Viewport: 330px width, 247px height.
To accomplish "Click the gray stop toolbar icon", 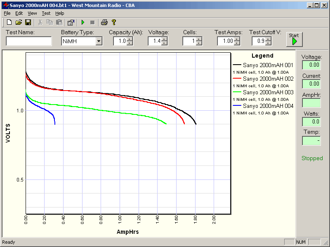I will [x=92, y=22].
